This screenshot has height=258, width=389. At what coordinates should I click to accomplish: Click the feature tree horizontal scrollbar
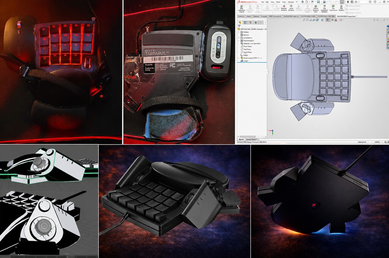point(248,137)
